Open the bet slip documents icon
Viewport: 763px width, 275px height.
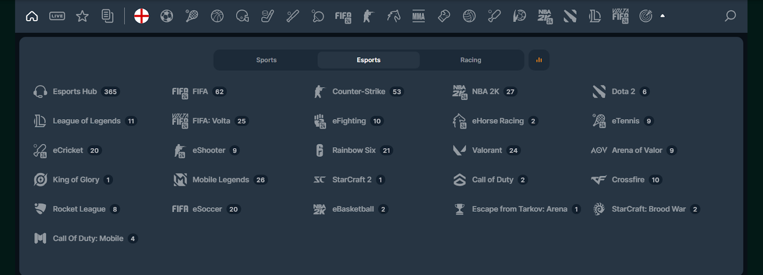click(108, 16)
